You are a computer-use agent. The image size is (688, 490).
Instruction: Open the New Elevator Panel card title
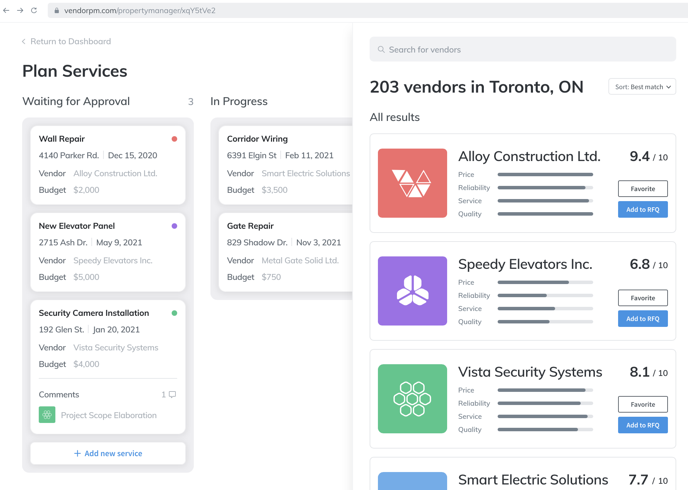(77, 226)
